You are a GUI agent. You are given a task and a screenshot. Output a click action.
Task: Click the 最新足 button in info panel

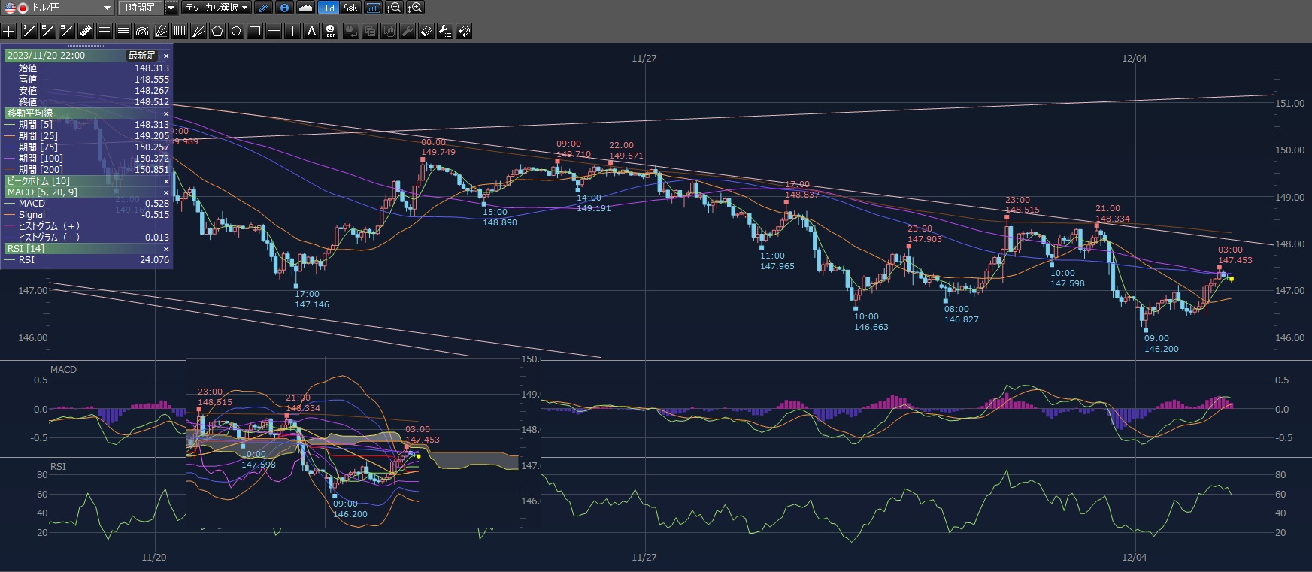(x=141, y=56)
